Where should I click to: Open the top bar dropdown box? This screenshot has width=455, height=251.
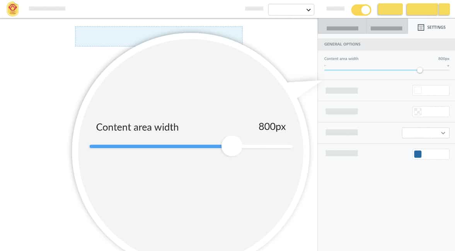point(291,10)
